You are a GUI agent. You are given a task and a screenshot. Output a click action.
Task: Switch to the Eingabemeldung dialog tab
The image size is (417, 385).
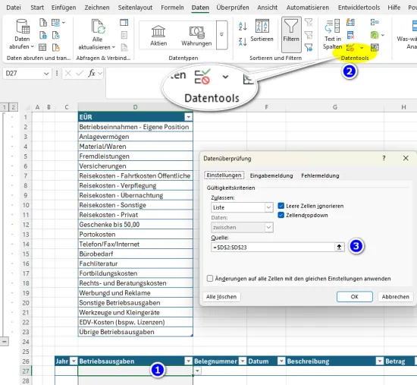(x=271, y=175)
